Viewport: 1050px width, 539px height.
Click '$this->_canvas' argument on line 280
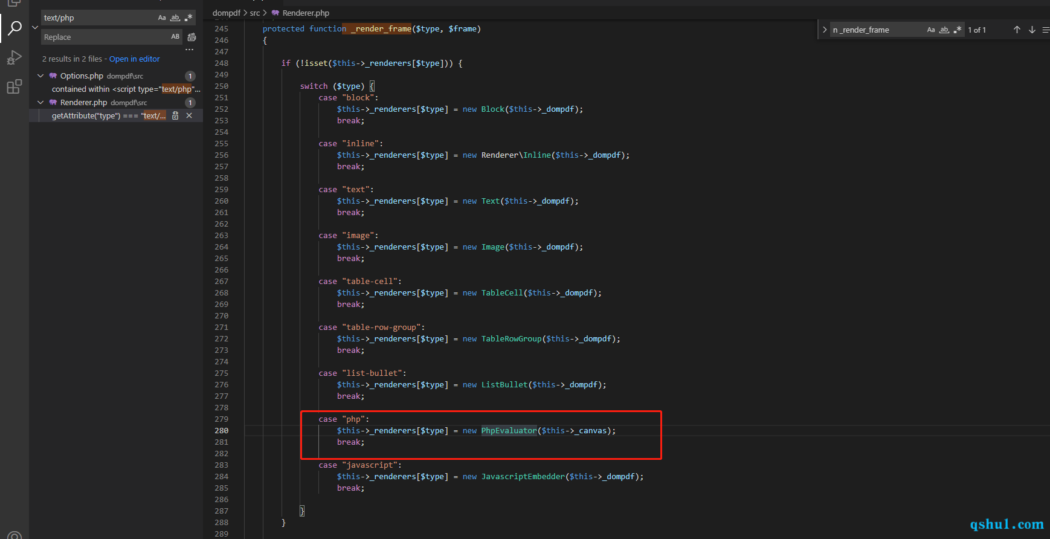click(574, 431)
